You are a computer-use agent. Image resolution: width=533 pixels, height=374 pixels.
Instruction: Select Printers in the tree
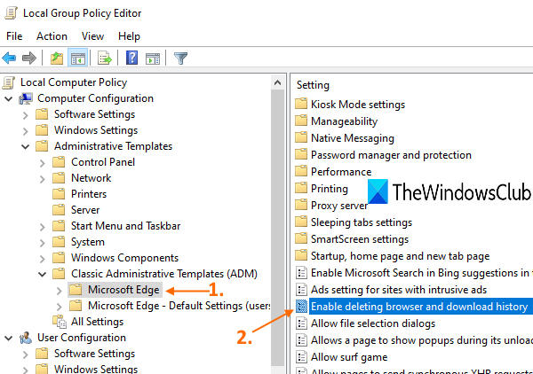(x=89, y=194)
